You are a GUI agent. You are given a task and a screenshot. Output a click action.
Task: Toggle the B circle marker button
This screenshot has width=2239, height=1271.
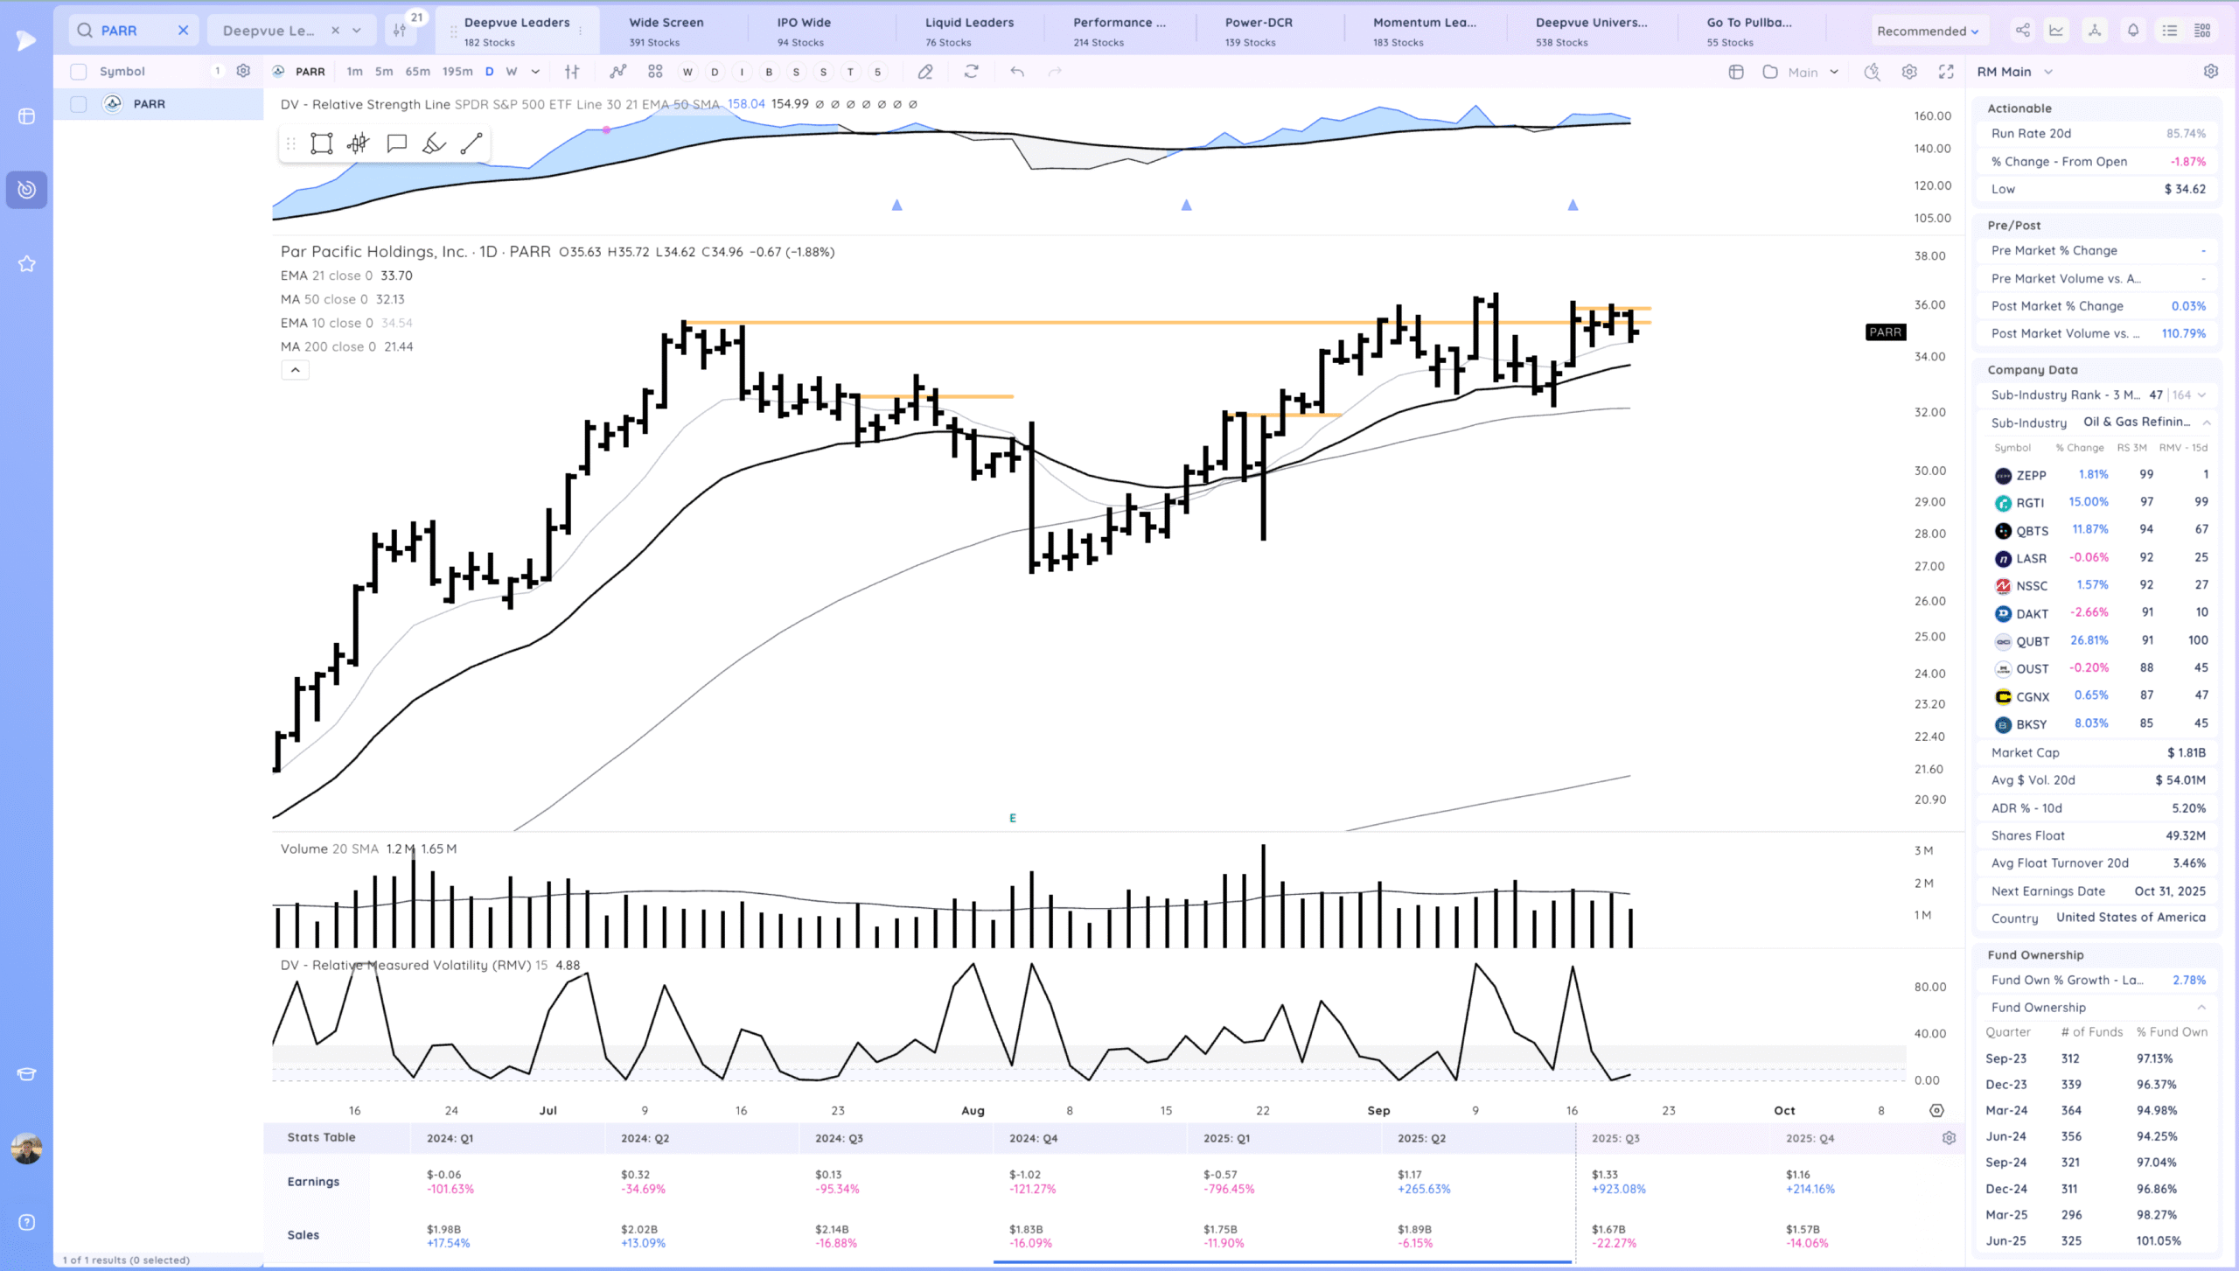[x=769, y=72]
